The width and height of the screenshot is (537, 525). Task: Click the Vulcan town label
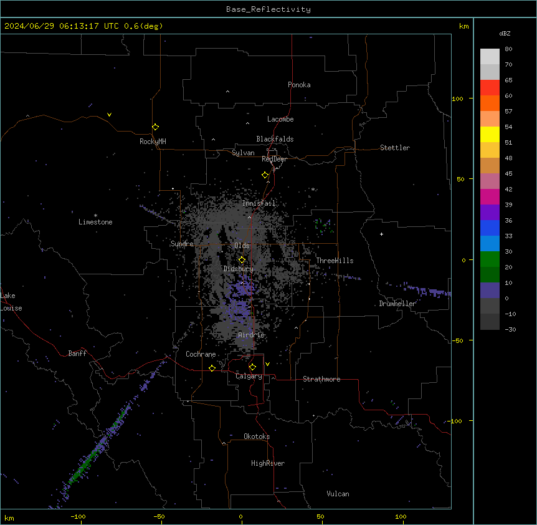coord(338,494)
